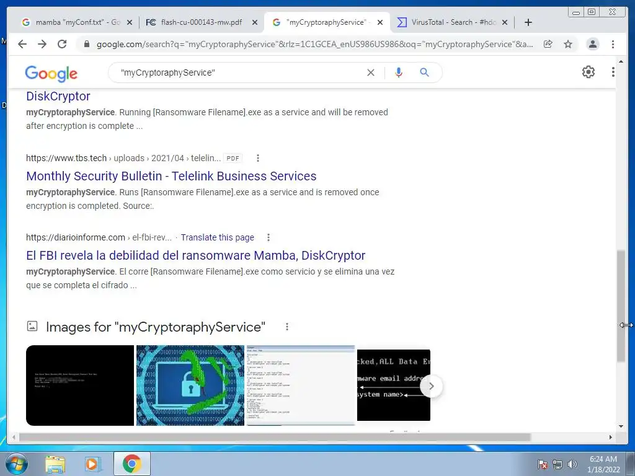The image size is (635, 476).
Task: Click the PDF badge on tbs.tech result
Action: (233, 158)
